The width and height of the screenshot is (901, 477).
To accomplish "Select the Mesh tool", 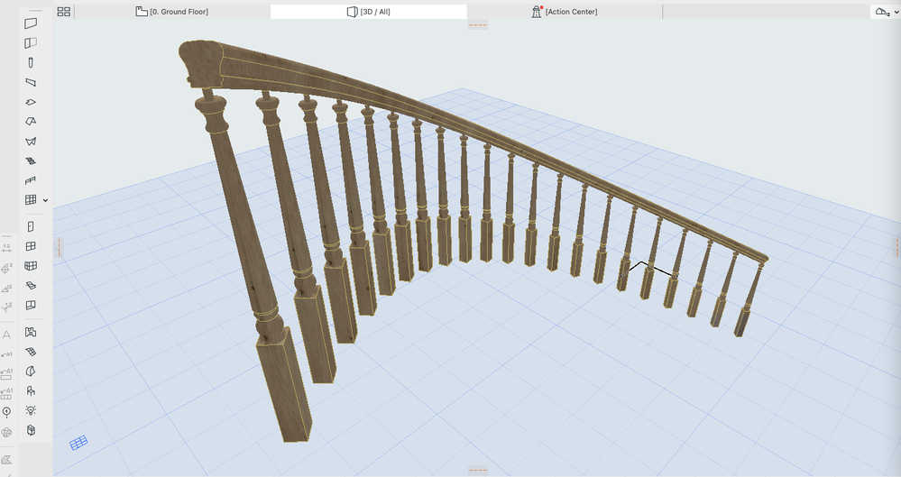I will pos(31,351).
